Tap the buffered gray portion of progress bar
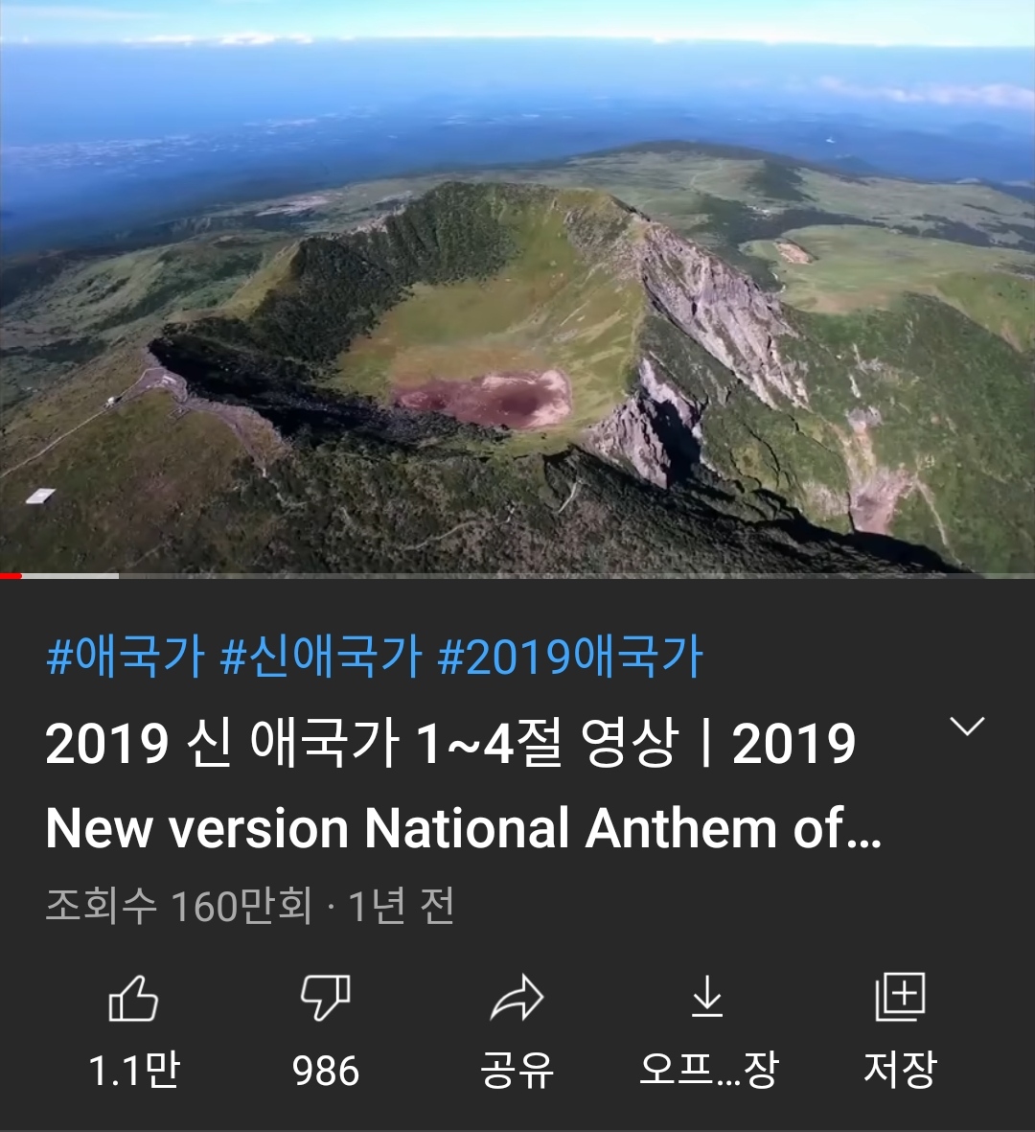The width and height of the screenshot is (1035, 1132). click(70, 575)
